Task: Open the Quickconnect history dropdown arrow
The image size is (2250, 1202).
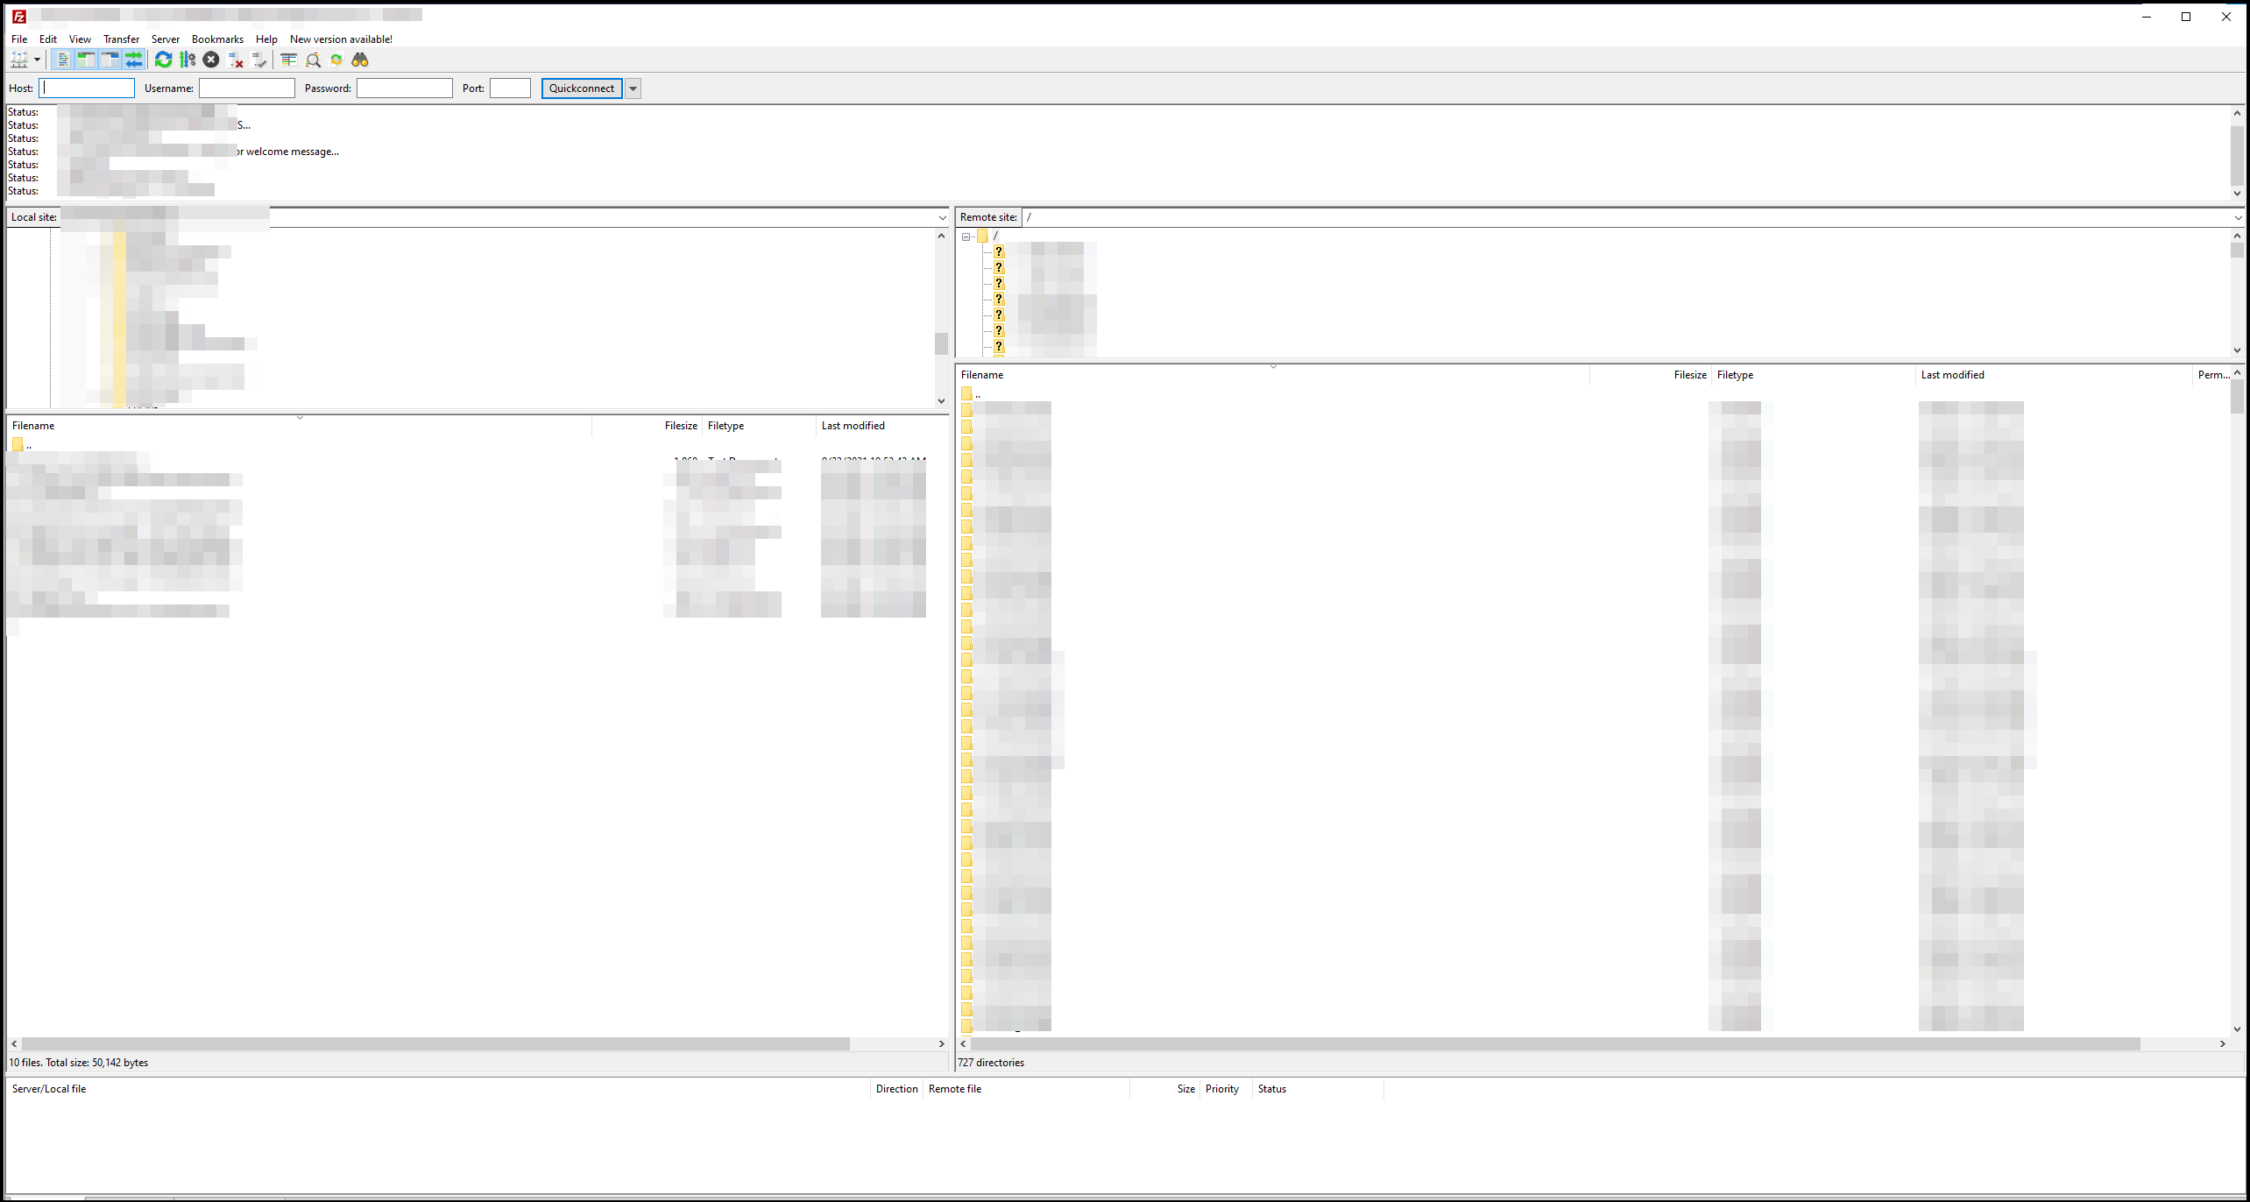Action: tap(633, 88)
